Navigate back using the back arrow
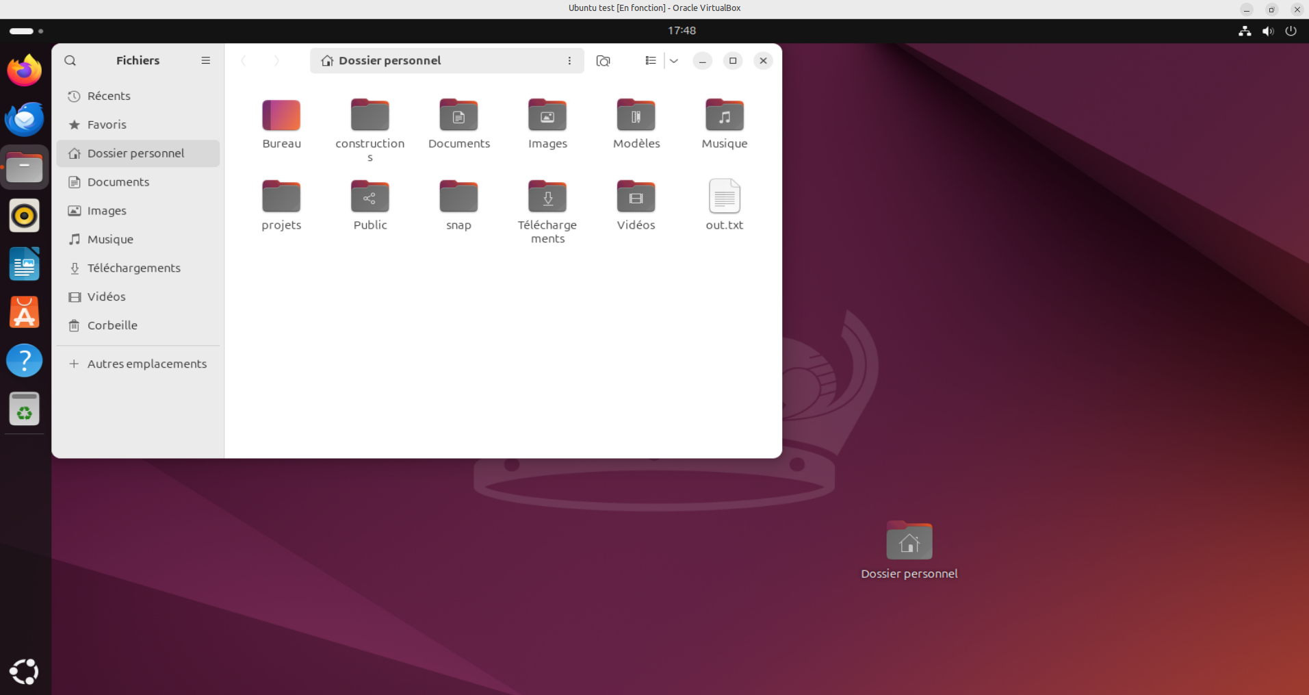Screen dimensions: 1309x695 coord(244,60)
